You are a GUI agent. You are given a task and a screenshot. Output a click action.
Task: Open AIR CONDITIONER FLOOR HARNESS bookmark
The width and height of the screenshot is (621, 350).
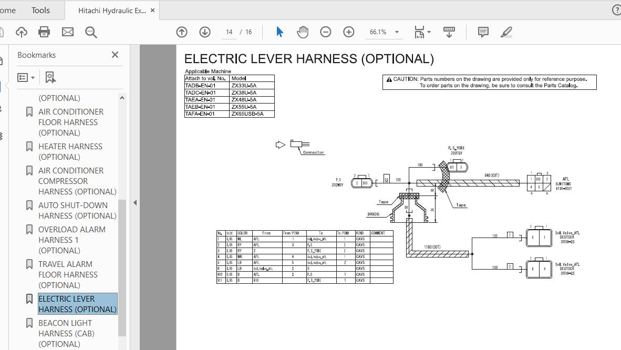[71, 122]
